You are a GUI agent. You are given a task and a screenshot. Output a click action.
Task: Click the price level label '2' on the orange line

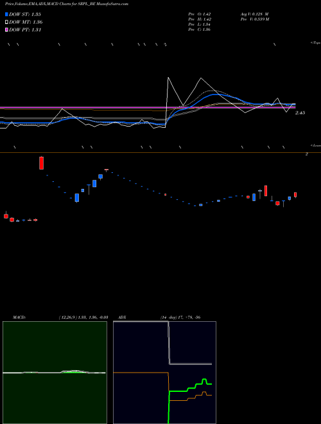point(307,154)
